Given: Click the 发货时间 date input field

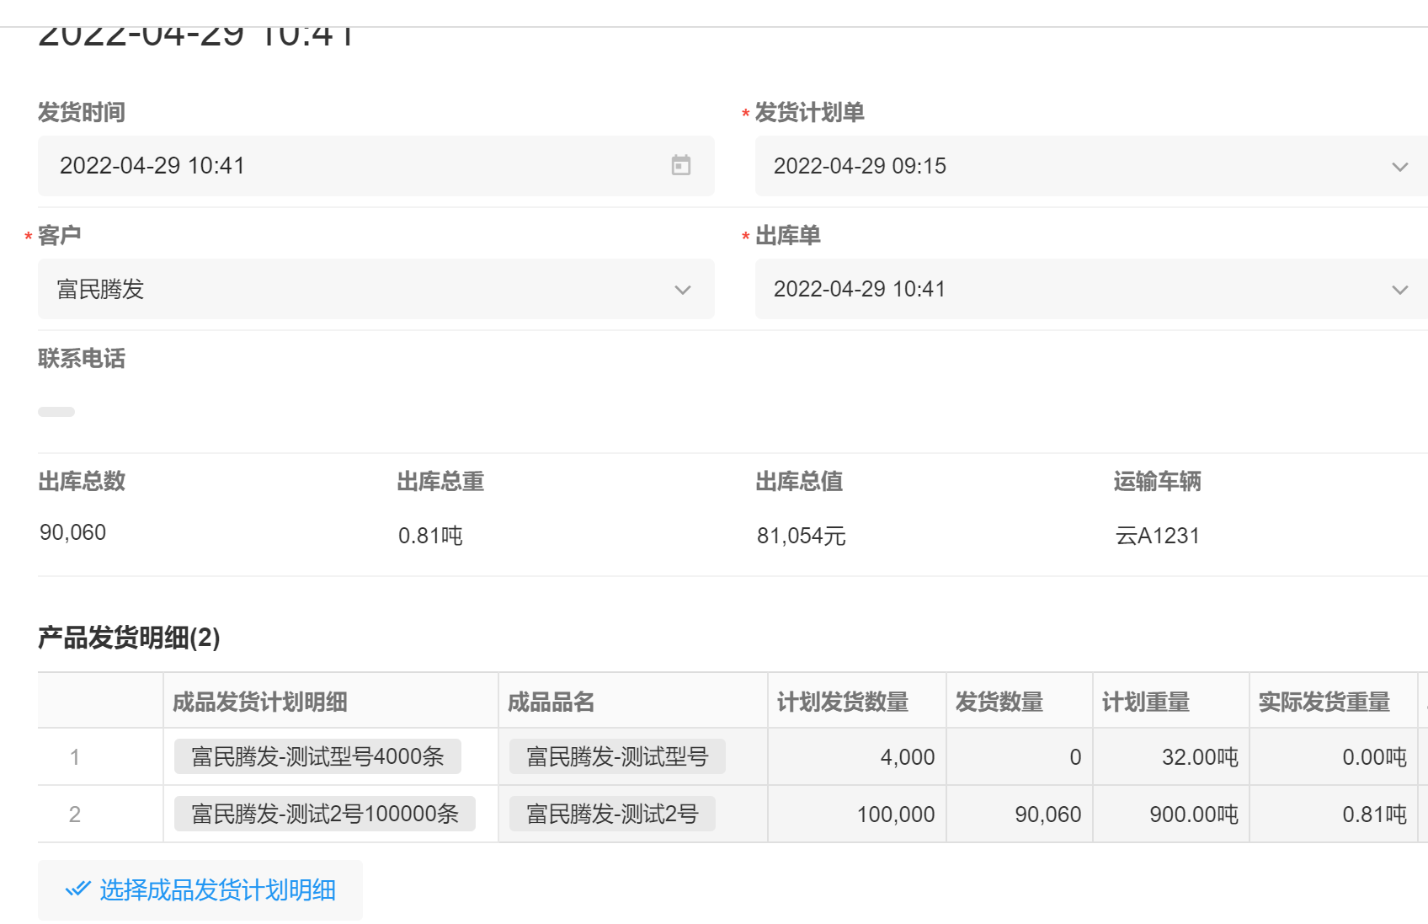Looking at the screenshot, I should pyautogui.click(x=354, y=166).
